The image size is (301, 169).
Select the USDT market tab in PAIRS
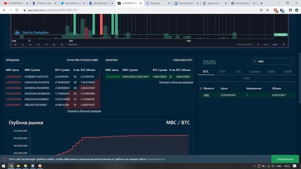pyautogui.click(x=271, y=72)
